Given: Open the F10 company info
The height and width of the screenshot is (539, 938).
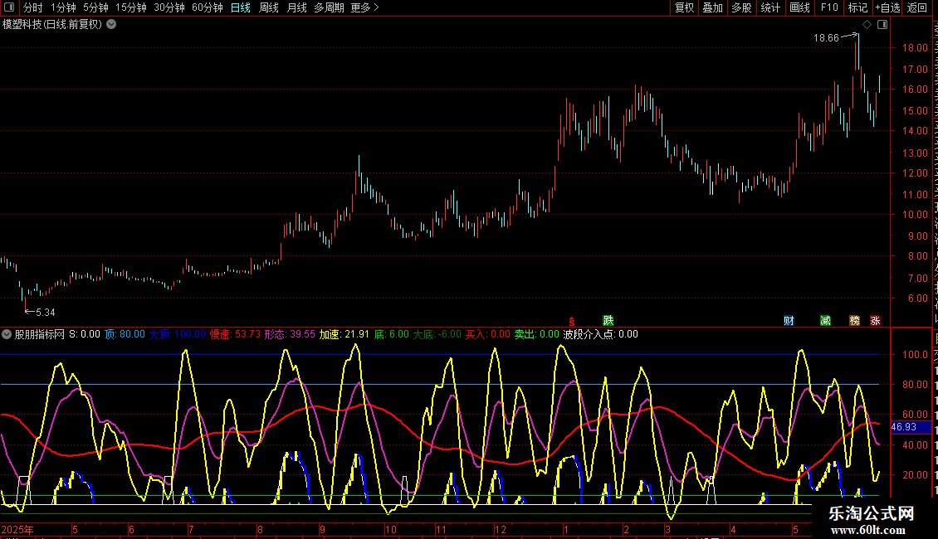Looking at the screenshot, I should click(x=829, y=7).
